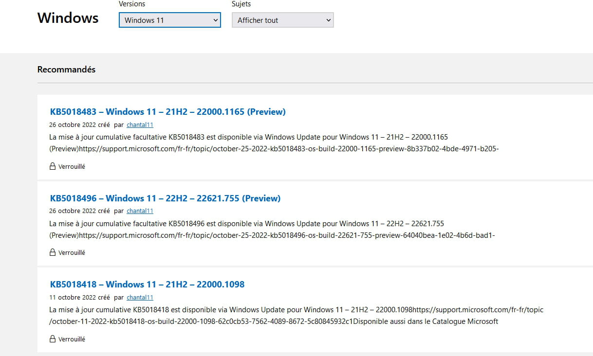Viewport: 593px width, 356px height.
Task: Open chantal11 profile link under KB5018483
Action: coord(140,125)
